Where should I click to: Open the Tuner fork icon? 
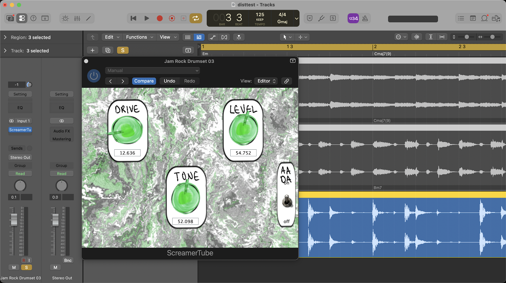point(321,18)
